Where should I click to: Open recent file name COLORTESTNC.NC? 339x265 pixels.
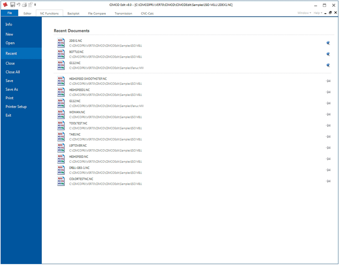pos(81,179)
